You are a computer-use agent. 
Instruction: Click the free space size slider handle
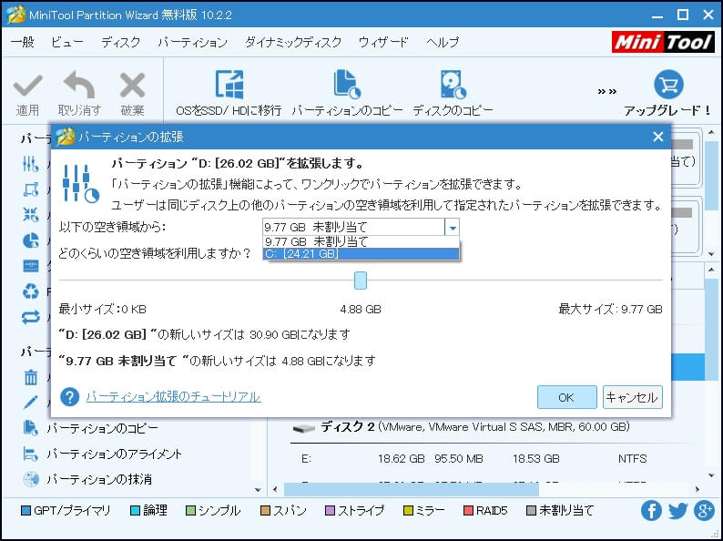click(x=361, y=280)
